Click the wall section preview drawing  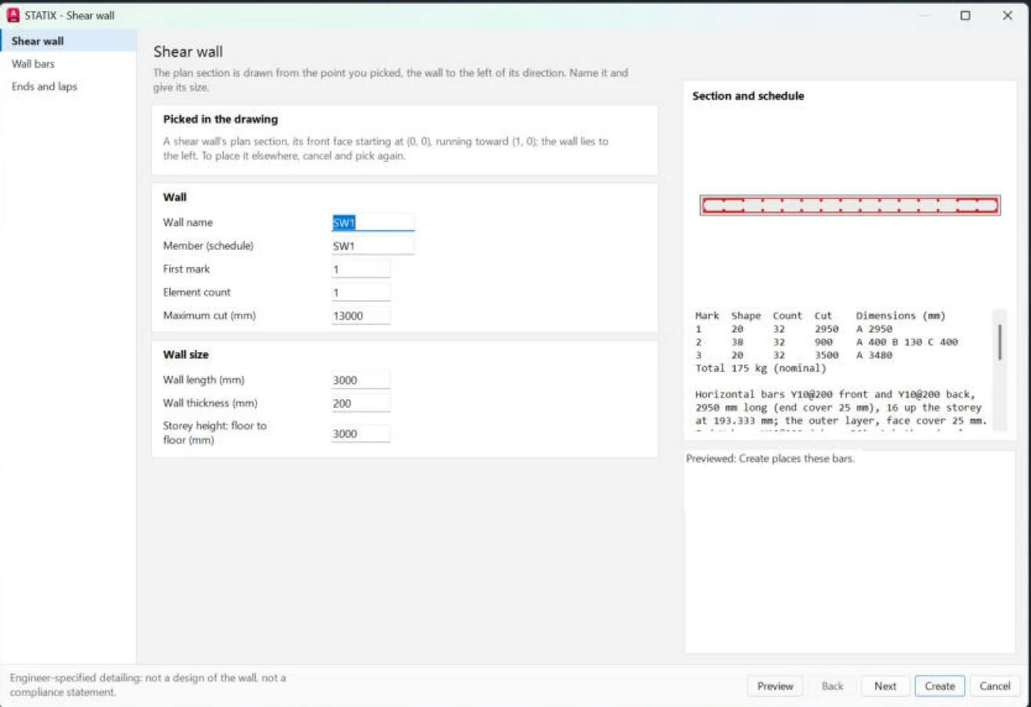click(850, 205)
